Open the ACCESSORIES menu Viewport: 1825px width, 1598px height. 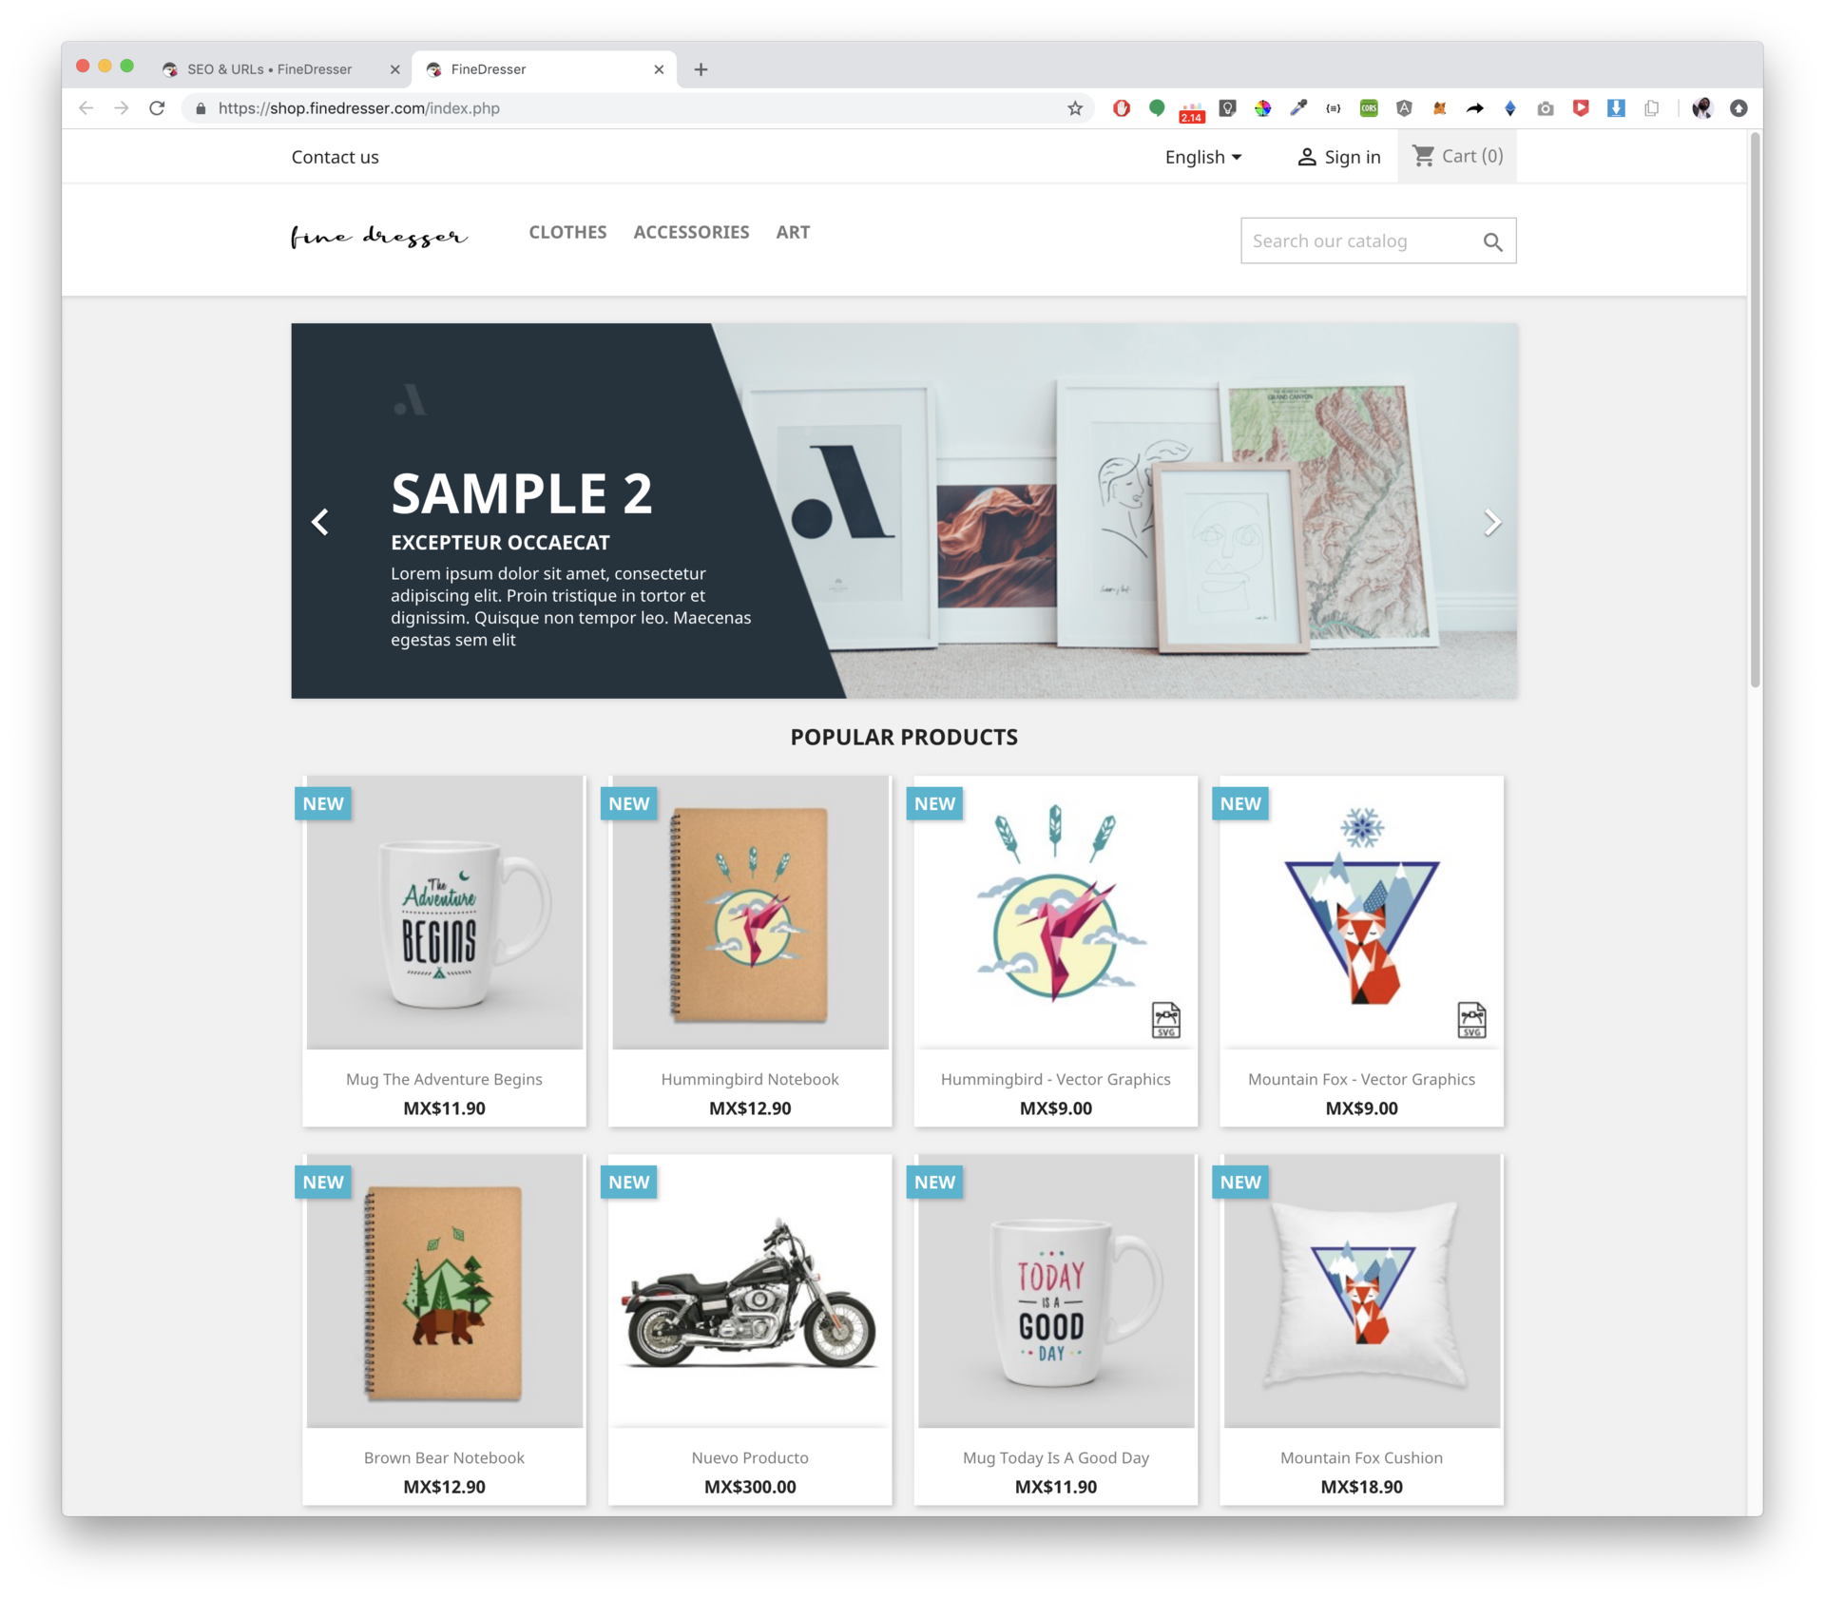pos(691,232)
